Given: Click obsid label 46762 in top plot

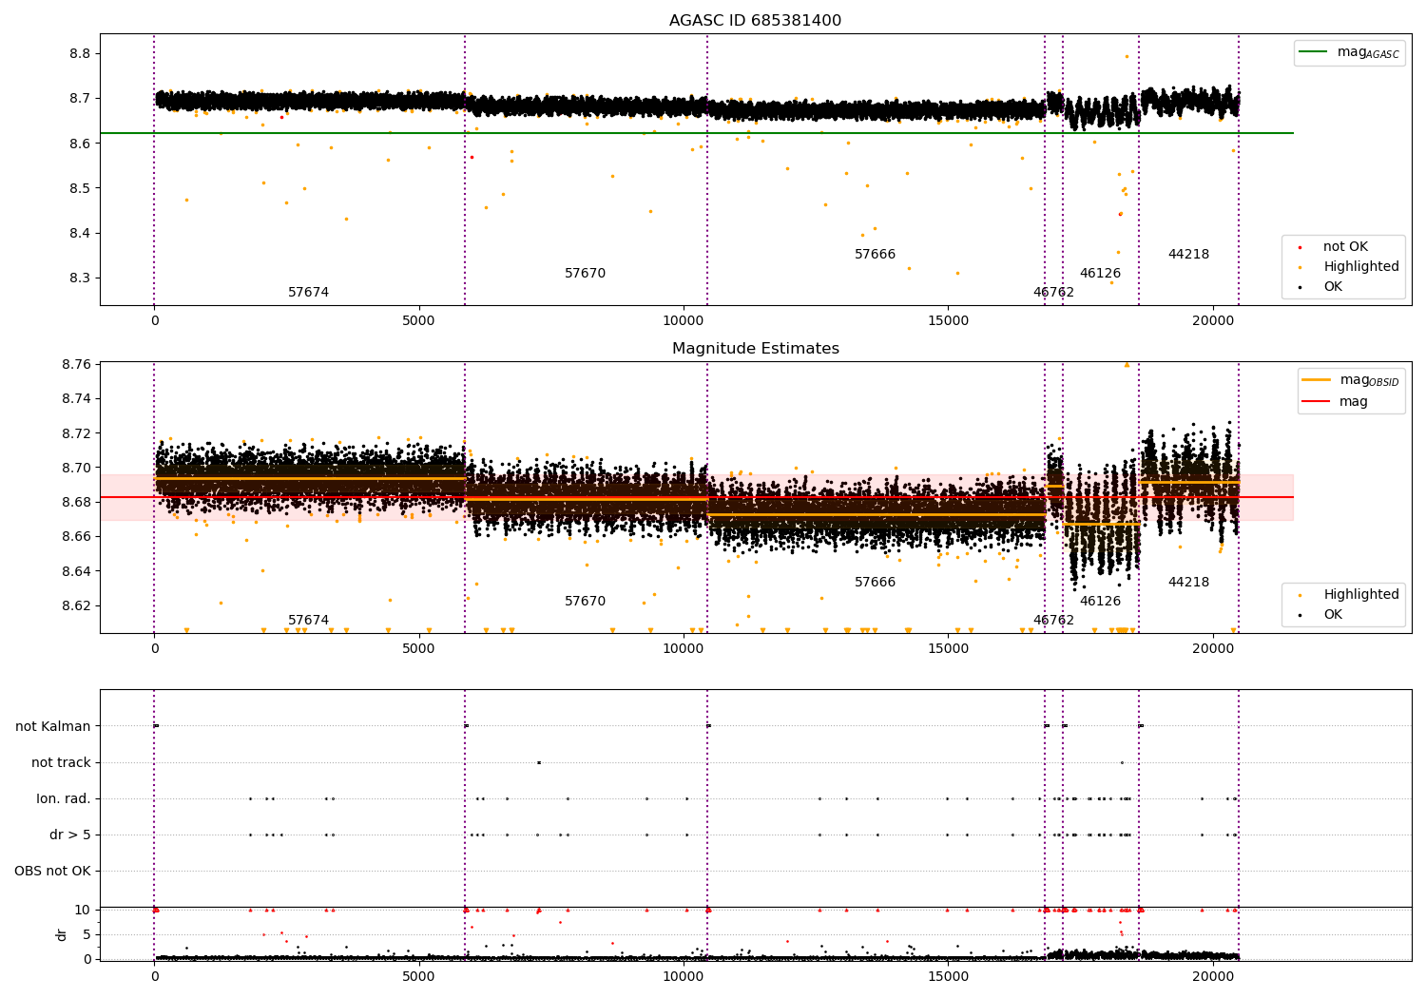Looking at the screenshot, I should tap(1053, 293).
